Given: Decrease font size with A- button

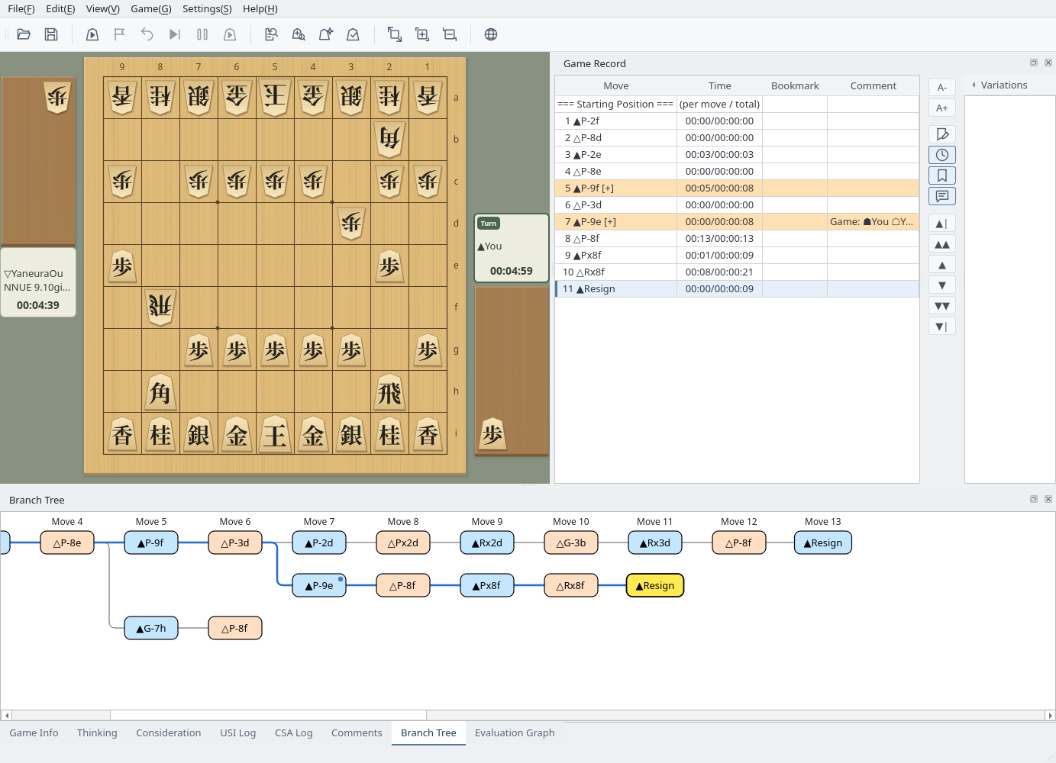Looking at the screenshot, I should [942, 87].
